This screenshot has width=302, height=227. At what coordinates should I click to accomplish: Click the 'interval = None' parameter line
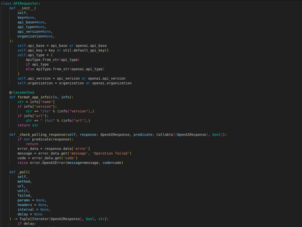[x=34, y=209]
